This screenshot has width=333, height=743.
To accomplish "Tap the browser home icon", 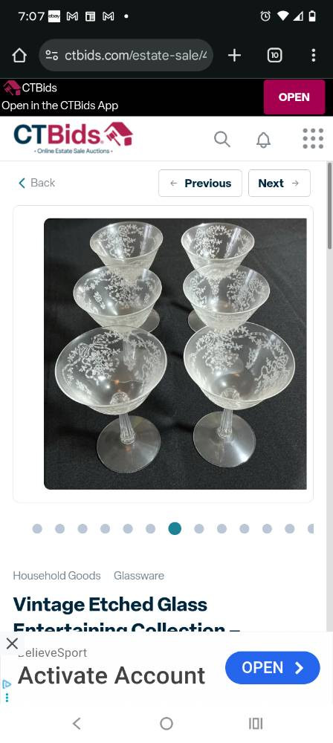I will pyautogui.click(x=19, y=56).
